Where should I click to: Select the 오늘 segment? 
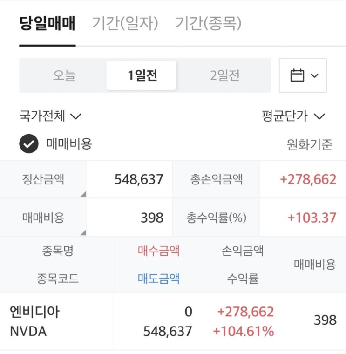pos(64,75)
